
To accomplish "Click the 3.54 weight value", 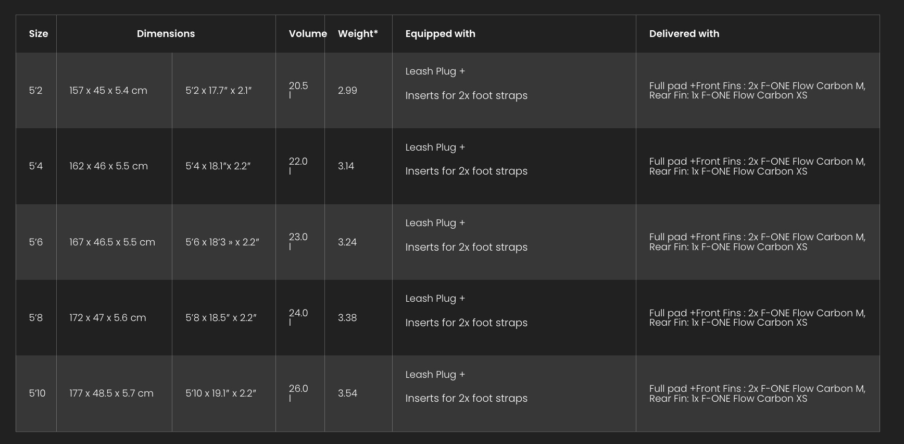I will pos(347,393).
